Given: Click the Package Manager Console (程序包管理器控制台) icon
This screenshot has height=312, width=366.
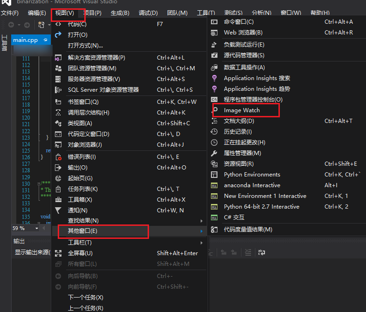Looking at the screenshot, I should (x=214, y=100).
